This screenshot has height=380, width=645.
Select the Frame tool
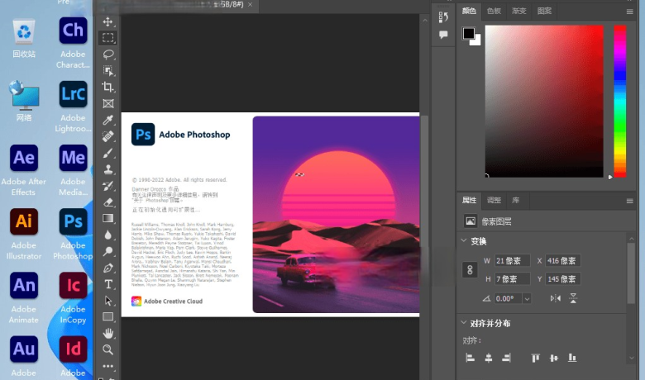tap(108, 103)
